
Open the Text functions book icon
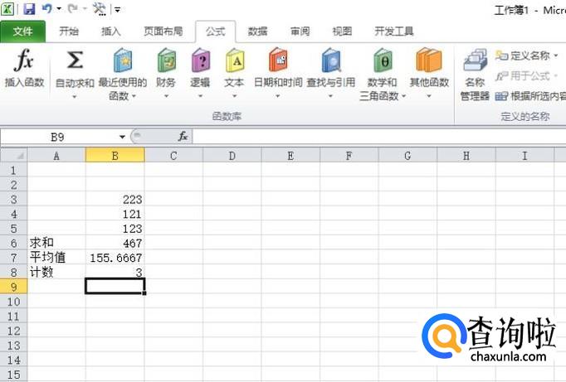click(235, 60)
